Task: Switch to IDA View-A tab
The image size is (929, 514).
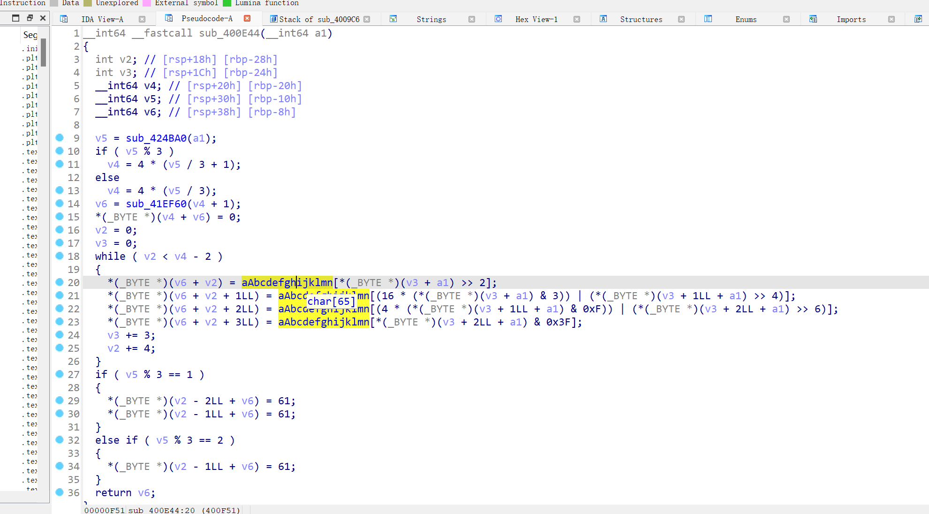Action: tap(103, 19)
